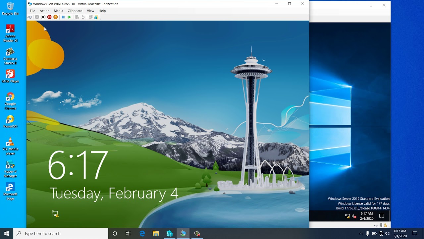424x239 pixels.
Task: Select the VLC media player desktop icon
Action: (10, 146)
